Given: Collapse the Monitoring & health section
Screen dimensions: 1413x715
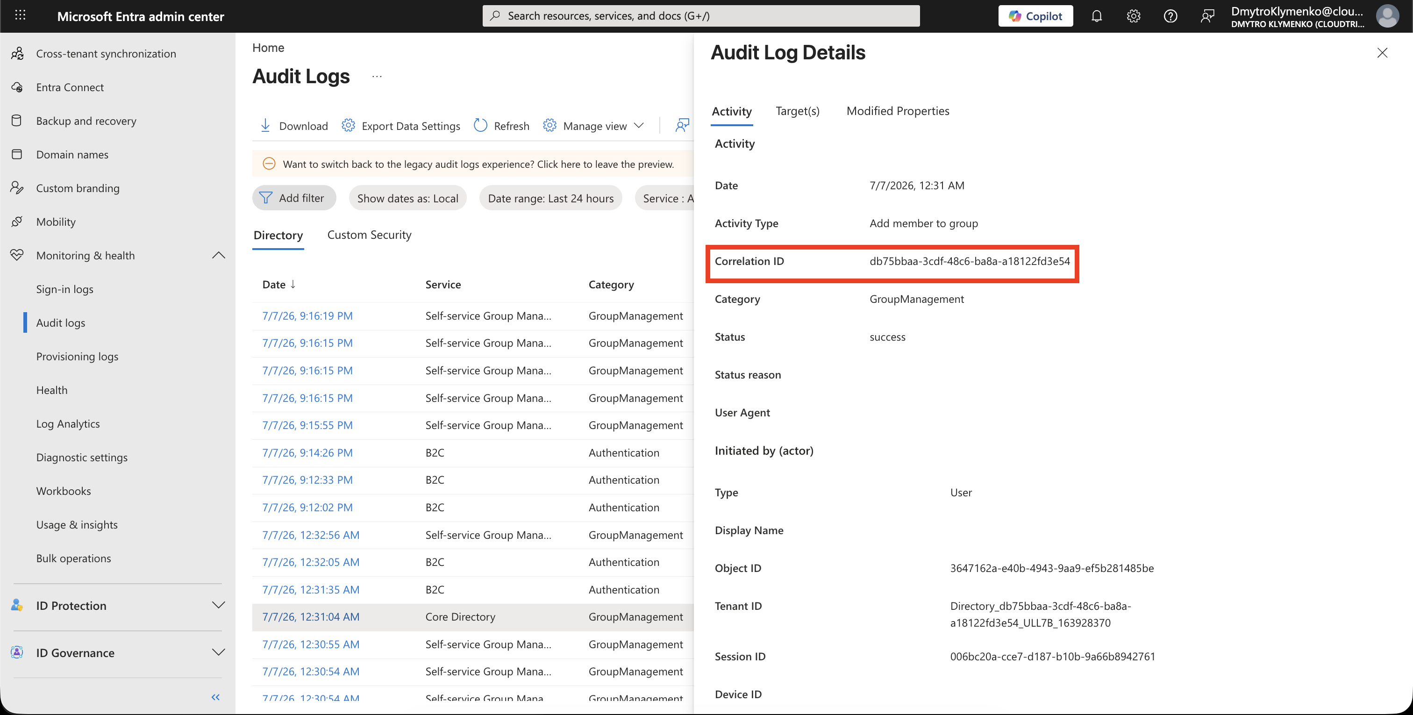Looking at the screenshot, I should [218, 255].
